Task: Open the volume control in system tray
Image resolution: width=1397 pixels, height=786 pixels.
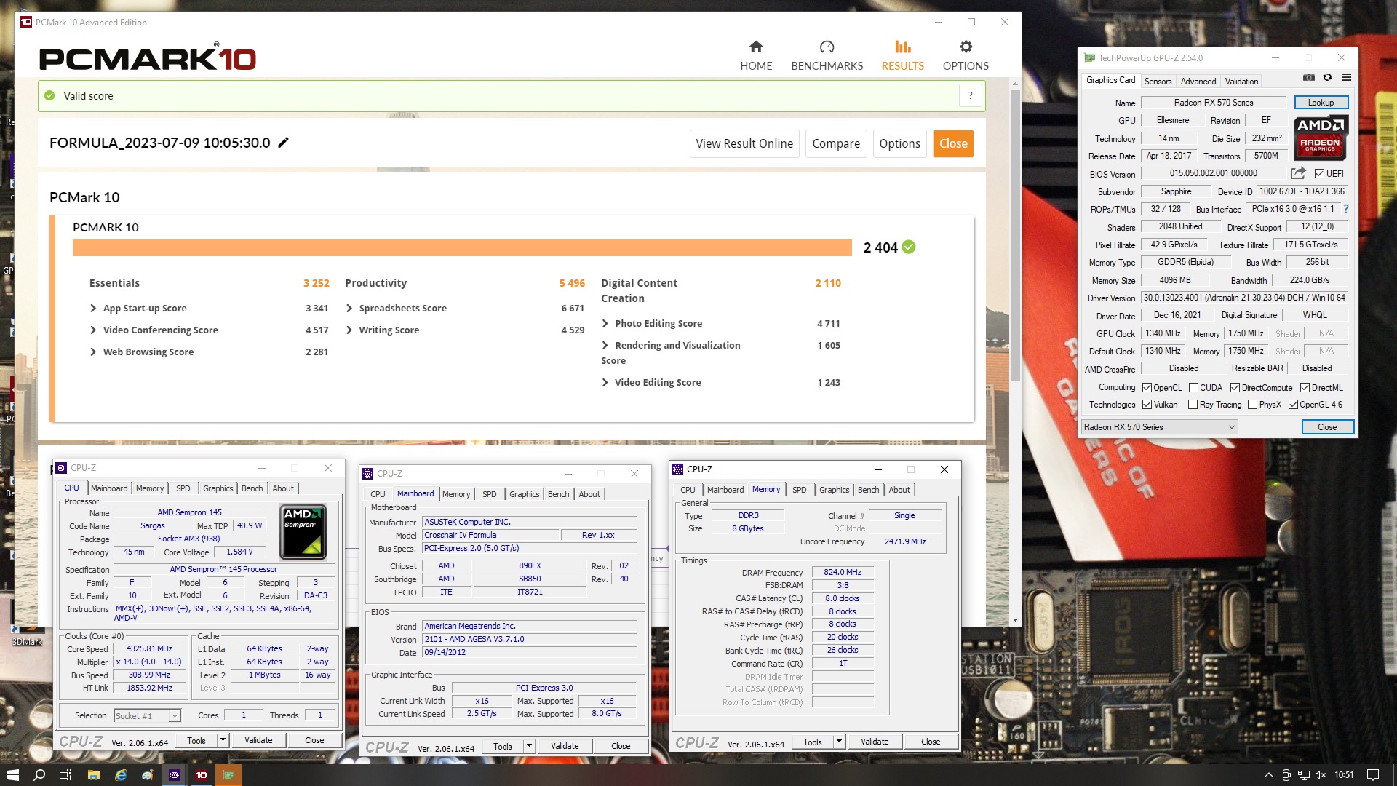Action: tap(1321, 775)
